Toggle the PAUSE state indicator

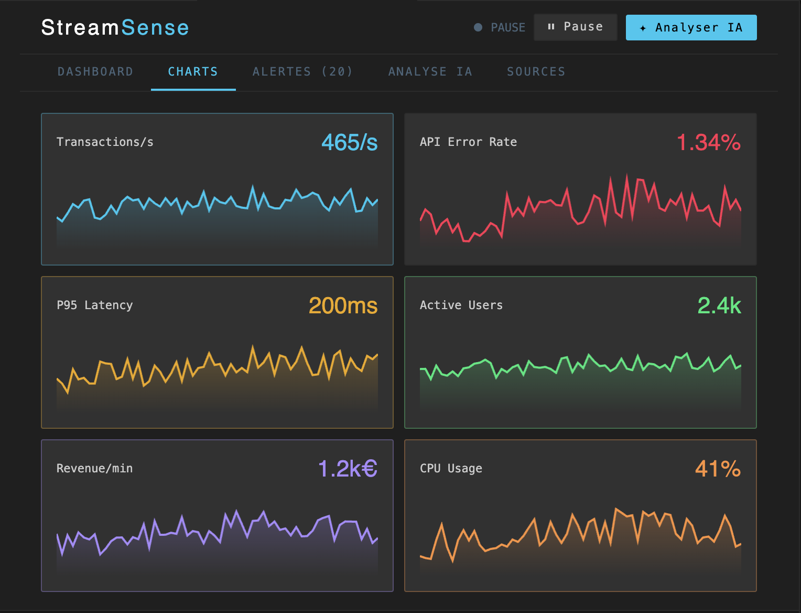click(x=499, y=27)
